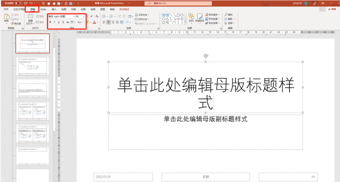Click the Decrease Font Size icon
The height and width of the screenshot is (182, 340).
[x=91, y=16]
